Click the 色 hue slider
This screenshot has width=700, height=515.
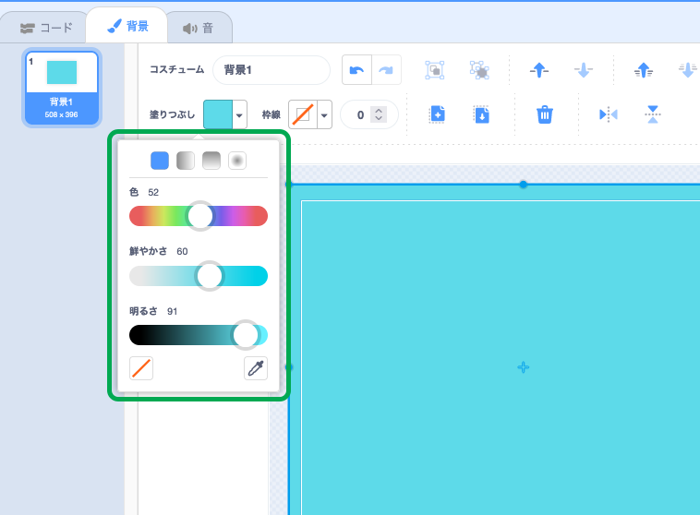pyautogui.click(x=199, y=216)
